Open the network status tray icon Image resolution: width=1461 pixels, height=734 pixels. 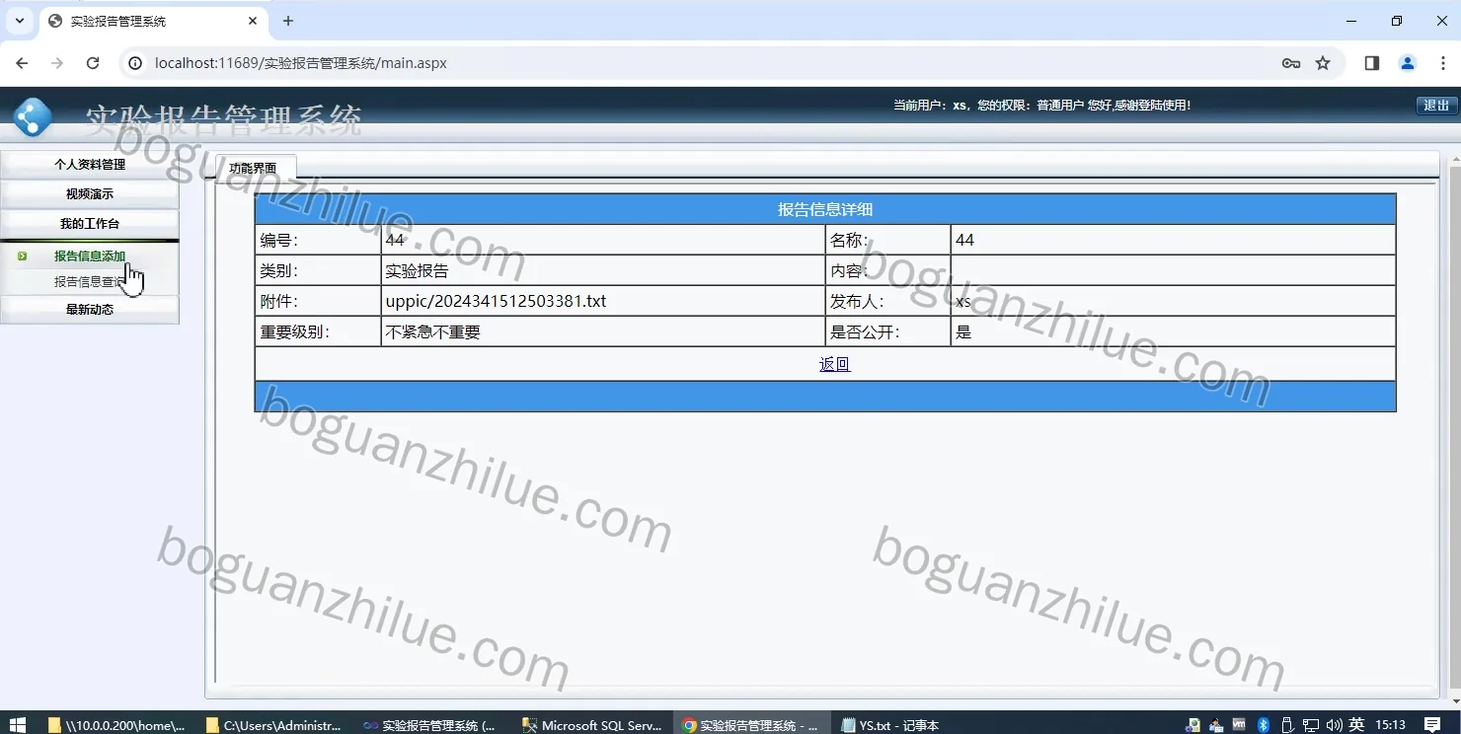point(1310,725)
